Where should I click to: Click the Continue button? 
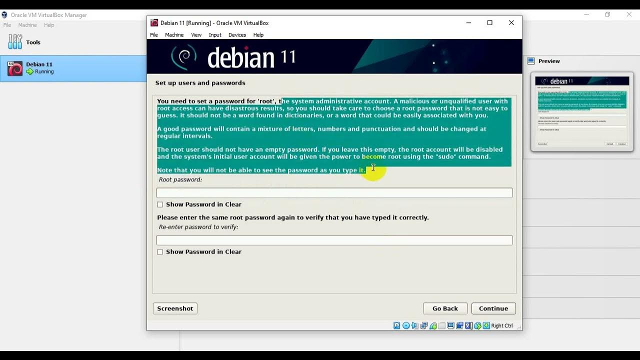(x=493, y=308)
